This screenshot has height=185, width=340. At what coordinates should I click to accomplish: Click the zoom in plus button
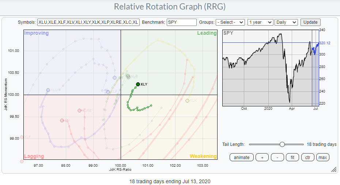(x=262, y=158)
